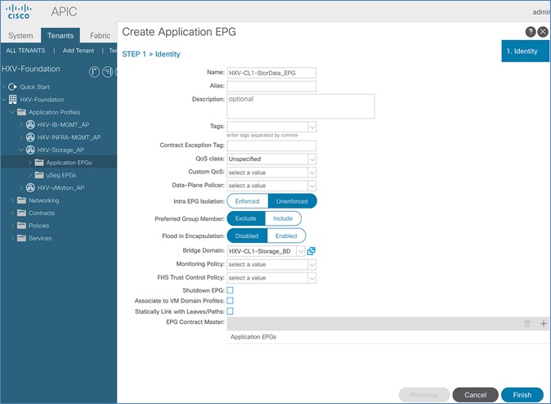Click the Name input field
The height and width of the screenshot is (404, 551).
click(x=271, y=73)
